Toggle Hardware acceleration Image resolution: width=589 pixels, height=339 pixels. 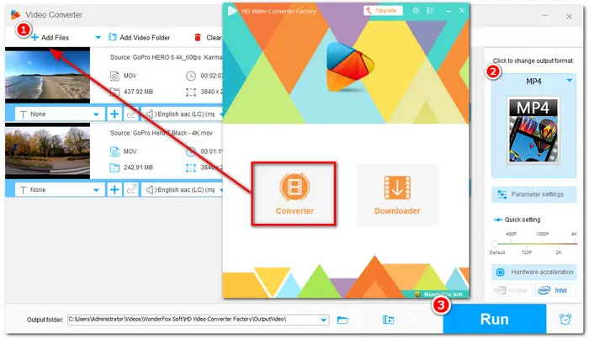pos(533,273)
